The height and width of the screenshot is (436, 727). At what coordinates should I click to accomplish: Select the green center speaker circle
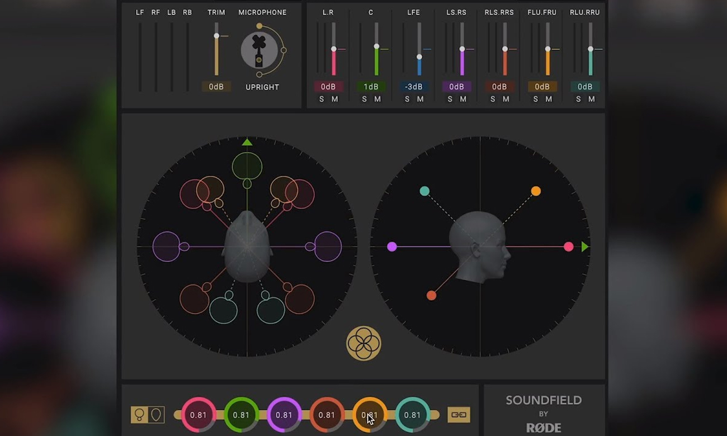tap(247, 166)
